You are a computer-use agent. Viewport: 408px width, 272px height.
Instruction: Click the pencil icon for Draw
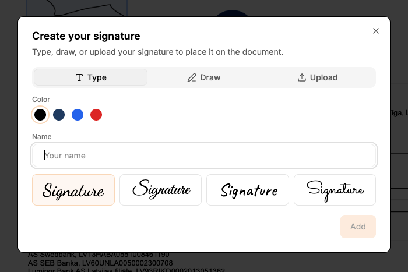click(192, 77)
